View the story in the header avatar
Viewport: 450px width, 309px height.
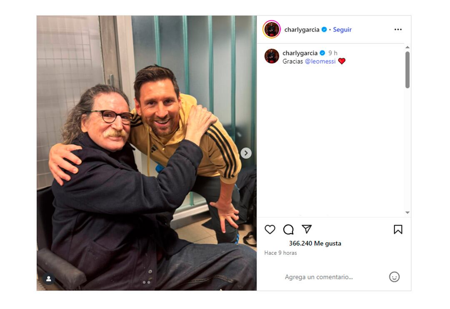pyautogui.click(x=272, y=29)
